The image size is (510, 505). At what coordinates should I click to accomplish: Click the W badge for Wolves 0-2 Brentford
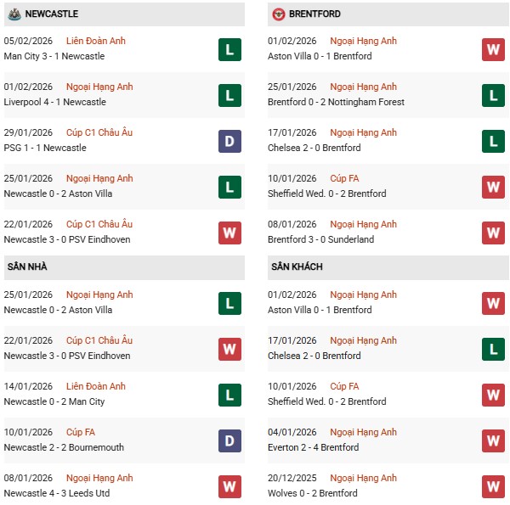(493, 486)
